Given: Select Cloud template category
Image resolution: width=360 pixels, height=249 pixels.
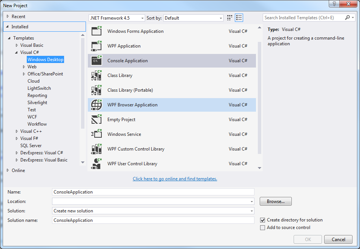Looking at the screenshot, I should tap(34, 81).
